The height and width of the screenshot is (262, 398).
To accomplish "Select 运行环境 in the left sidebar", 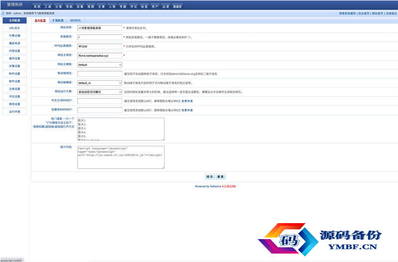I will tap(14, 112).
